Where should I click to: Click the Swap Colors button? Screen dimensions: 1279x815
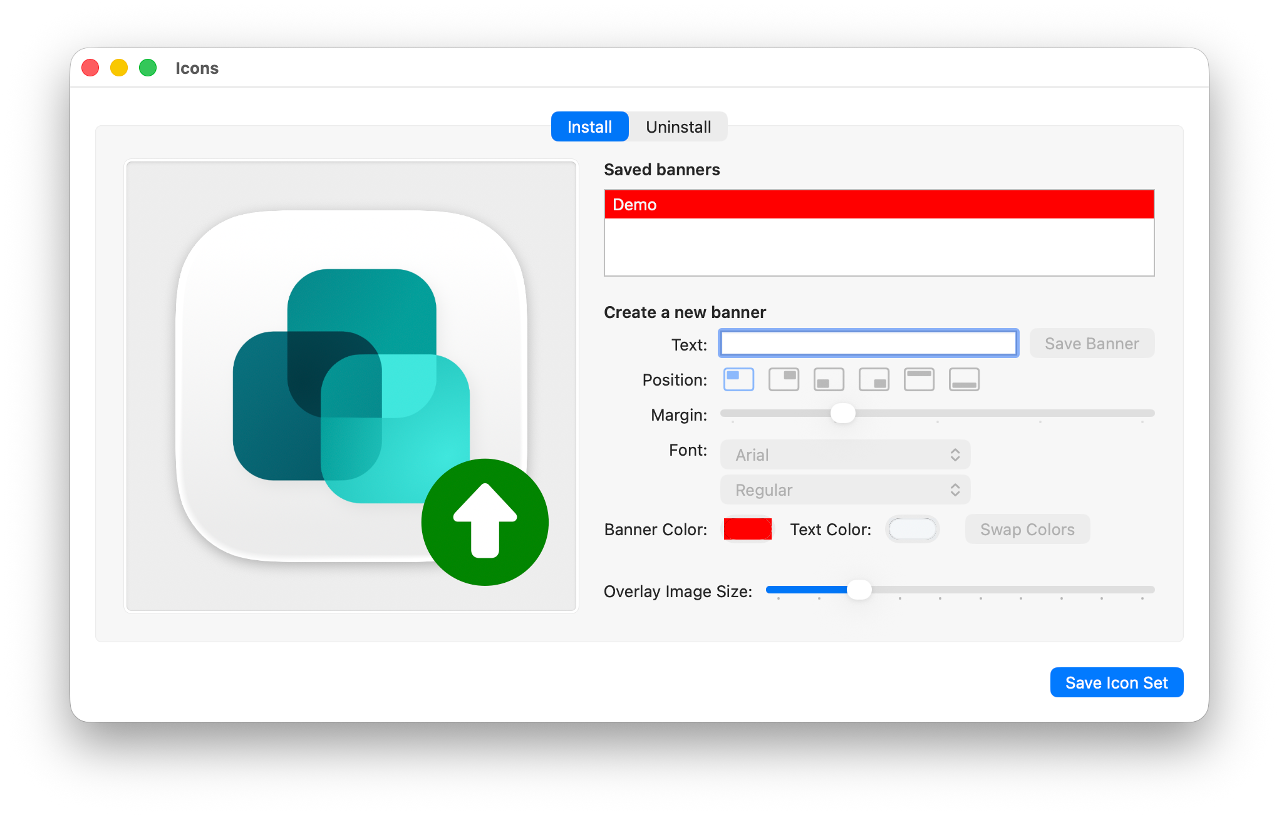click(x=1027, y=530)
